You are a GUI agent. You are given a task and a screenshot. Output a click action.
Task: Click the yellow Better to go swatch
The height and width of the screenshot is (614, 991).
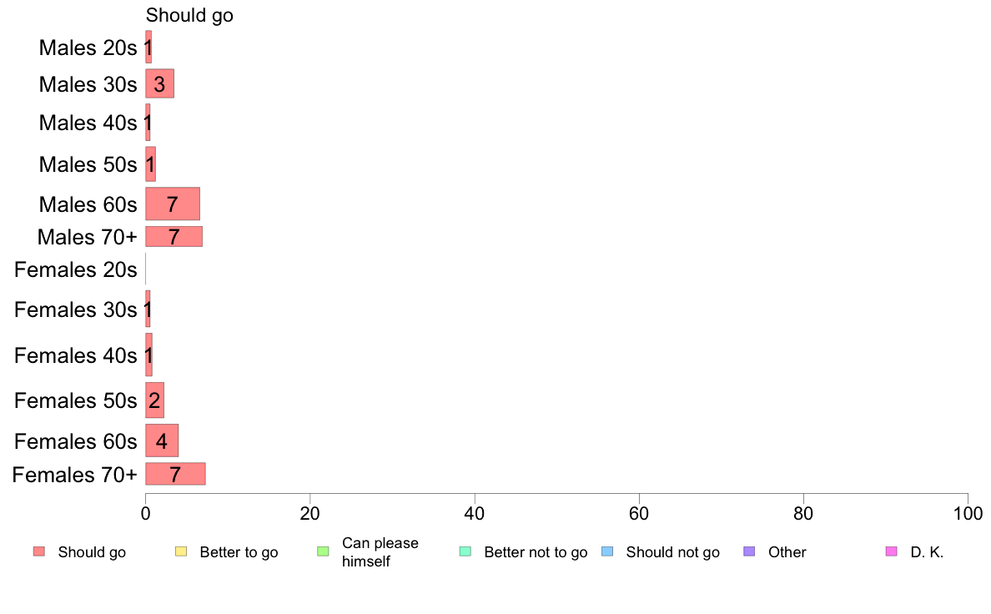click(181, 551)
